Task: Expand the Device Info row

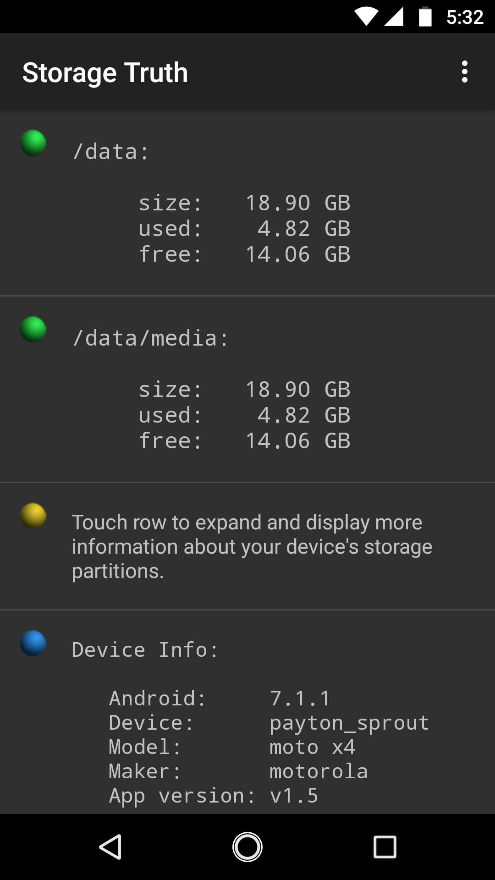Action: coord(247,712)
